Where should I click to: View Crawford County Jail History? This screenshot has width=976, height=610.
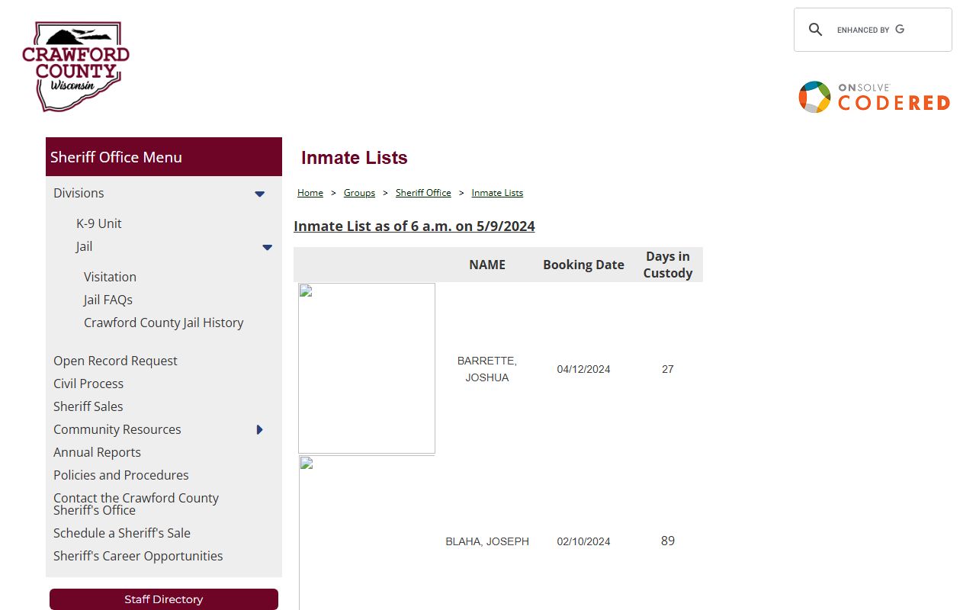163,323
